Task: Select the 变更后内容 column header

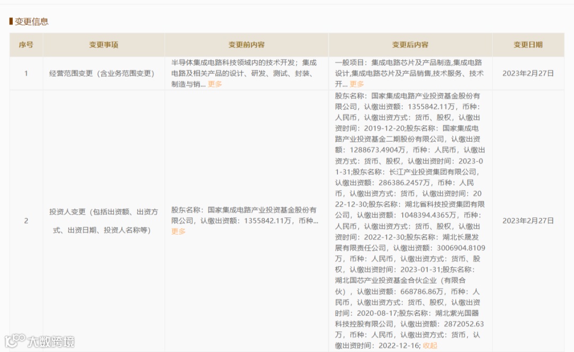Action: [410, 45]
